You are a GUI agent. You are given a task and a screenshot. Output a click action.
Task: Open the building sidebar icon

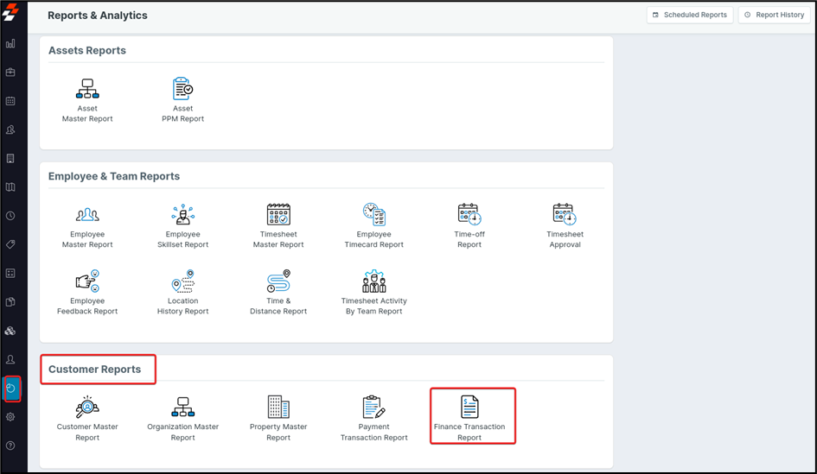[10, 158]
